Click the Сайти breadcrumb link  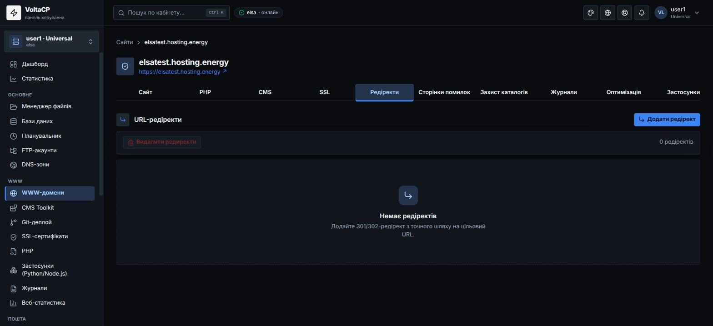[125, 42]
